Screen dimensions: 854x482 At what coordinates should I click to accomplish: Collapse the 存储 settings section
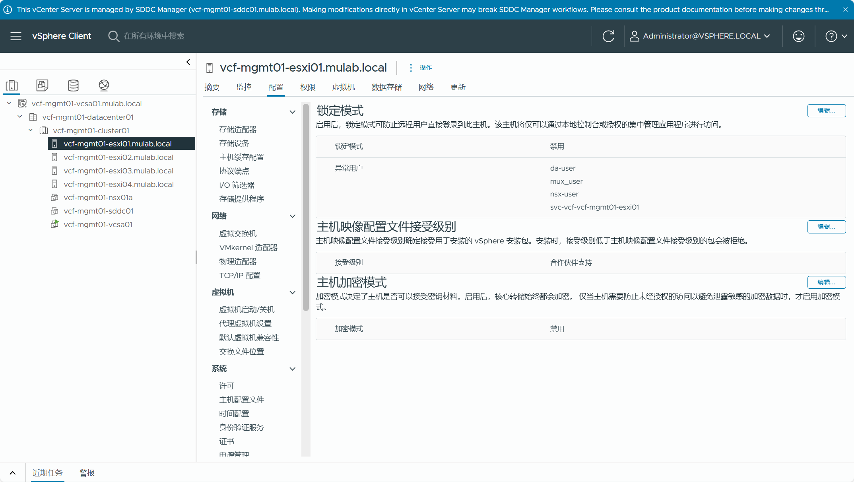(292, 112)
